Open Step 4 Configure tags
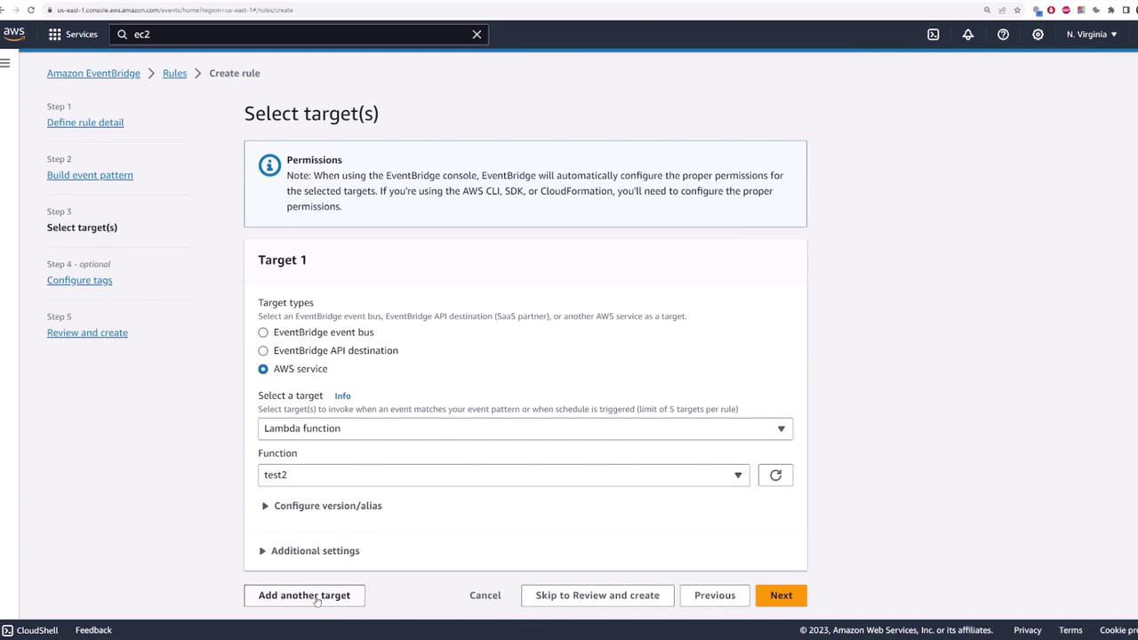The image size is (1138, 640). pyautogui.click(x=79, y=280)
